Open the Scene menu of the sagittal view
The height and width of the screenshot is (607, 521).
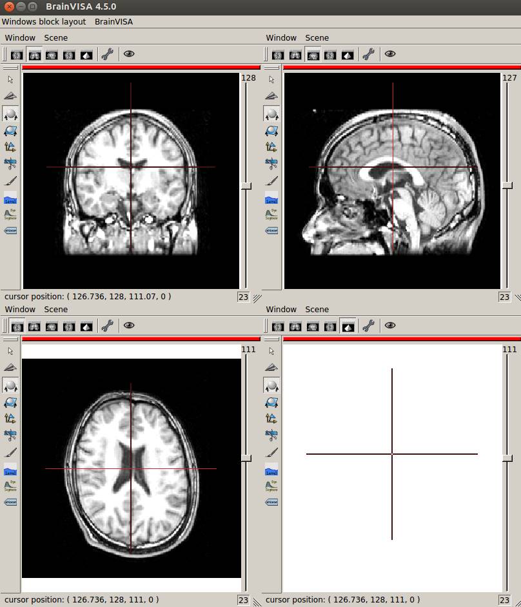pos(317,37)
